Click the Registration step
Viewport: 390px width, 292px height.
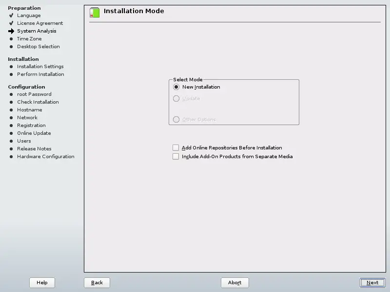(x=31, y=126)
